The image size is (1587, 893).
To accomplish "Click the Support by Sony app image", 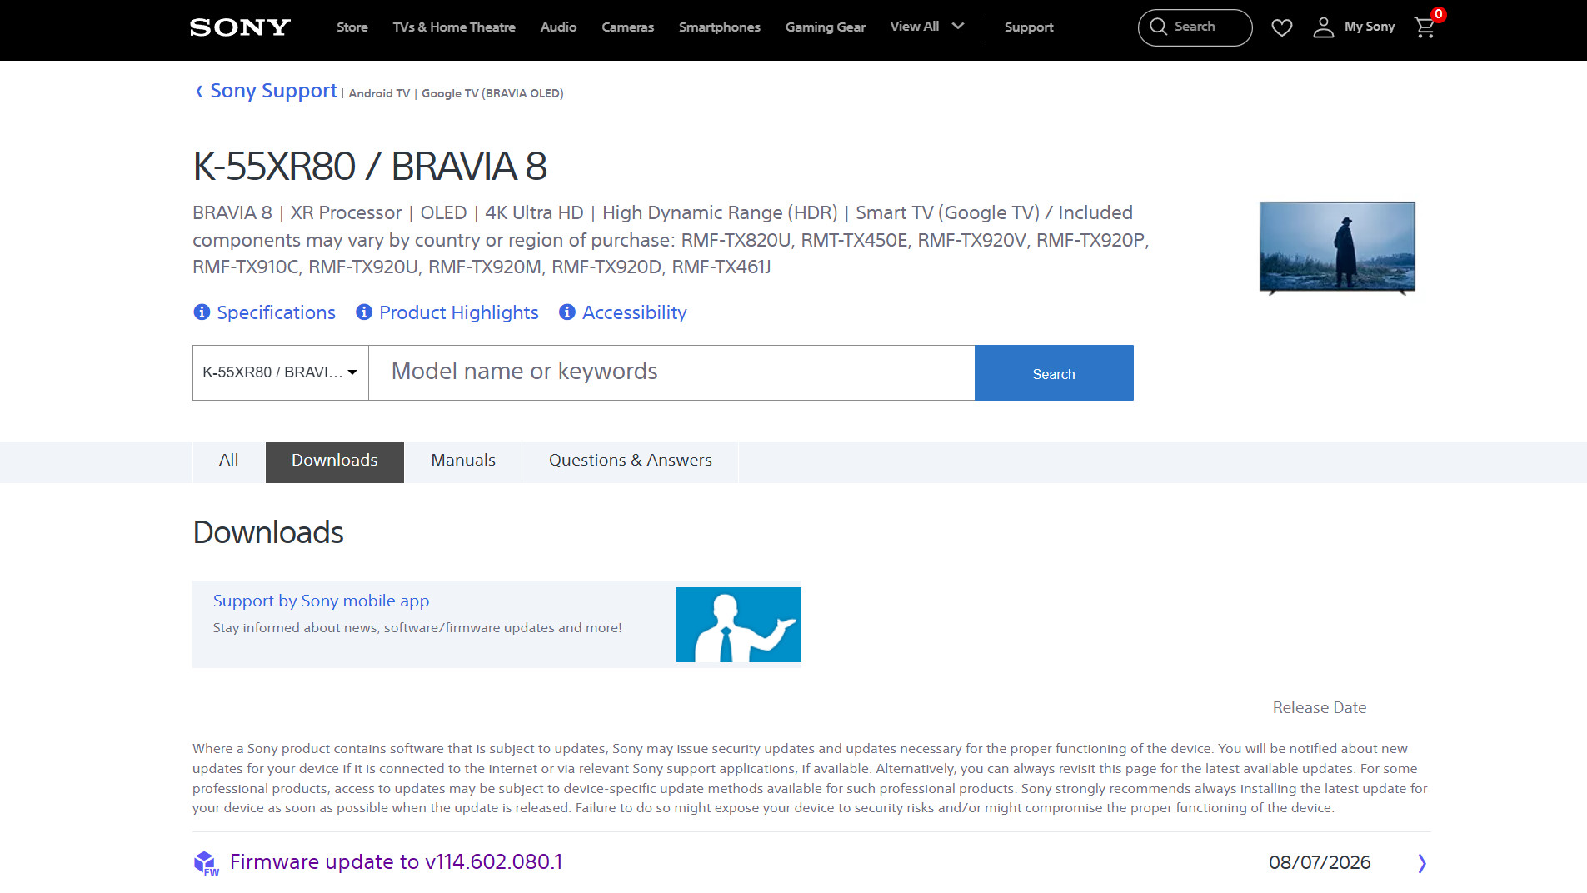I will 739,625.
